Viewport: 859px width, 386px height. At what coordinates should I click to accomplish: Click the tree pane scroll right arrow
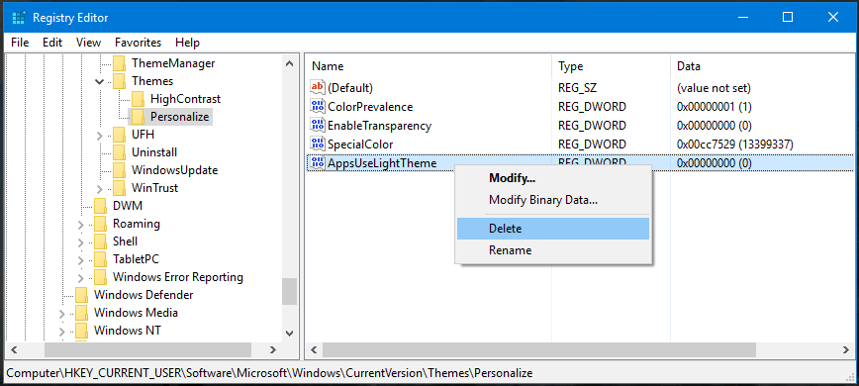pyautogui.click(x=273, y=349)
